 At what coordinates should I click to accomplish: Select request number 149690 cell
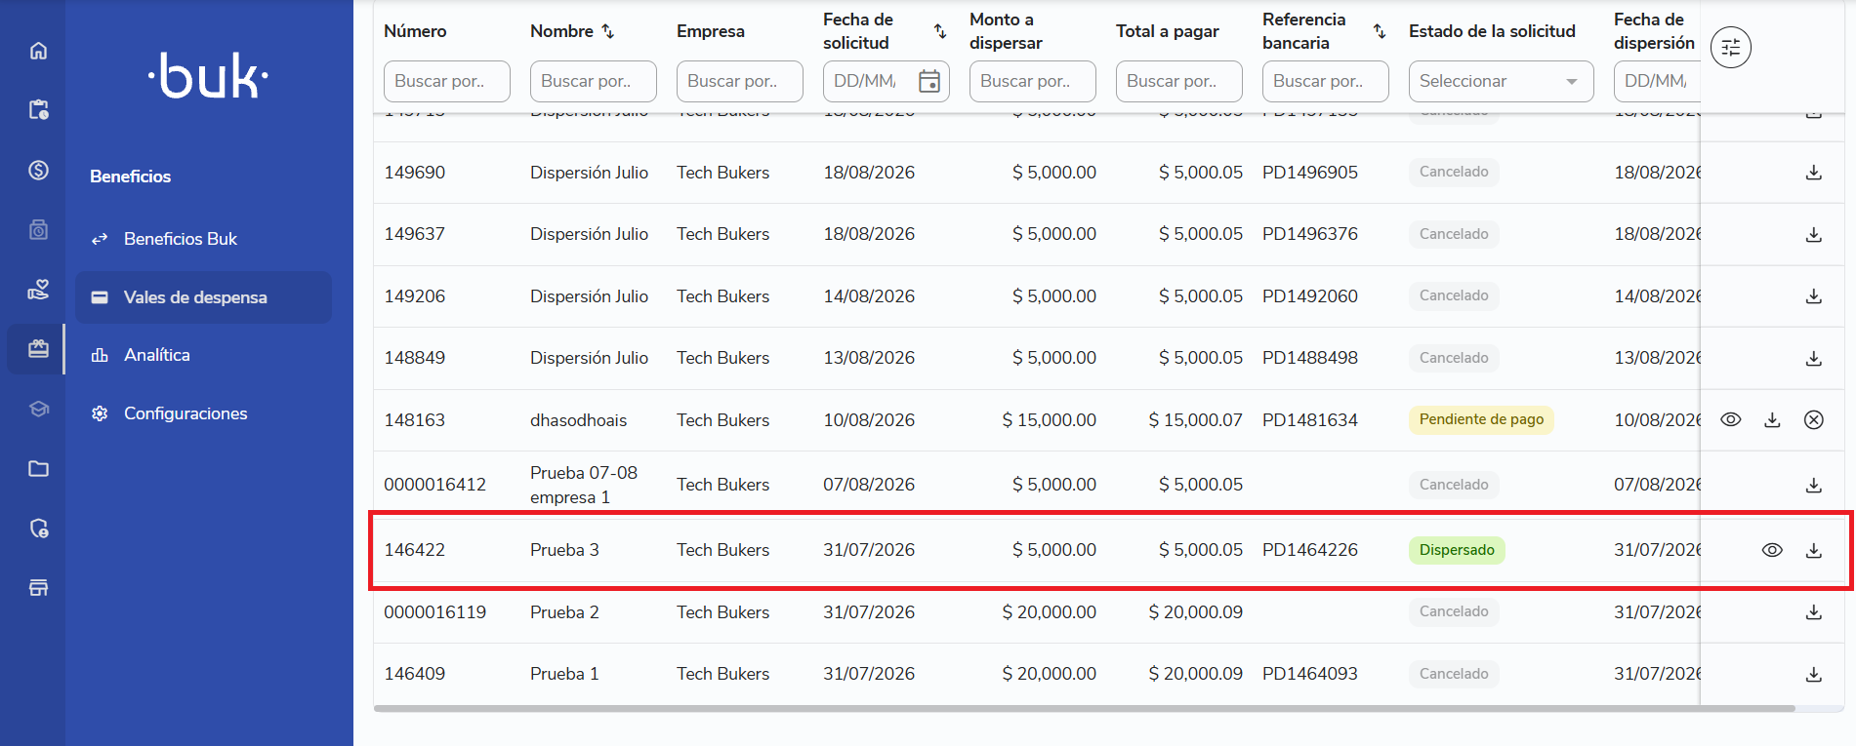point(414,173)
